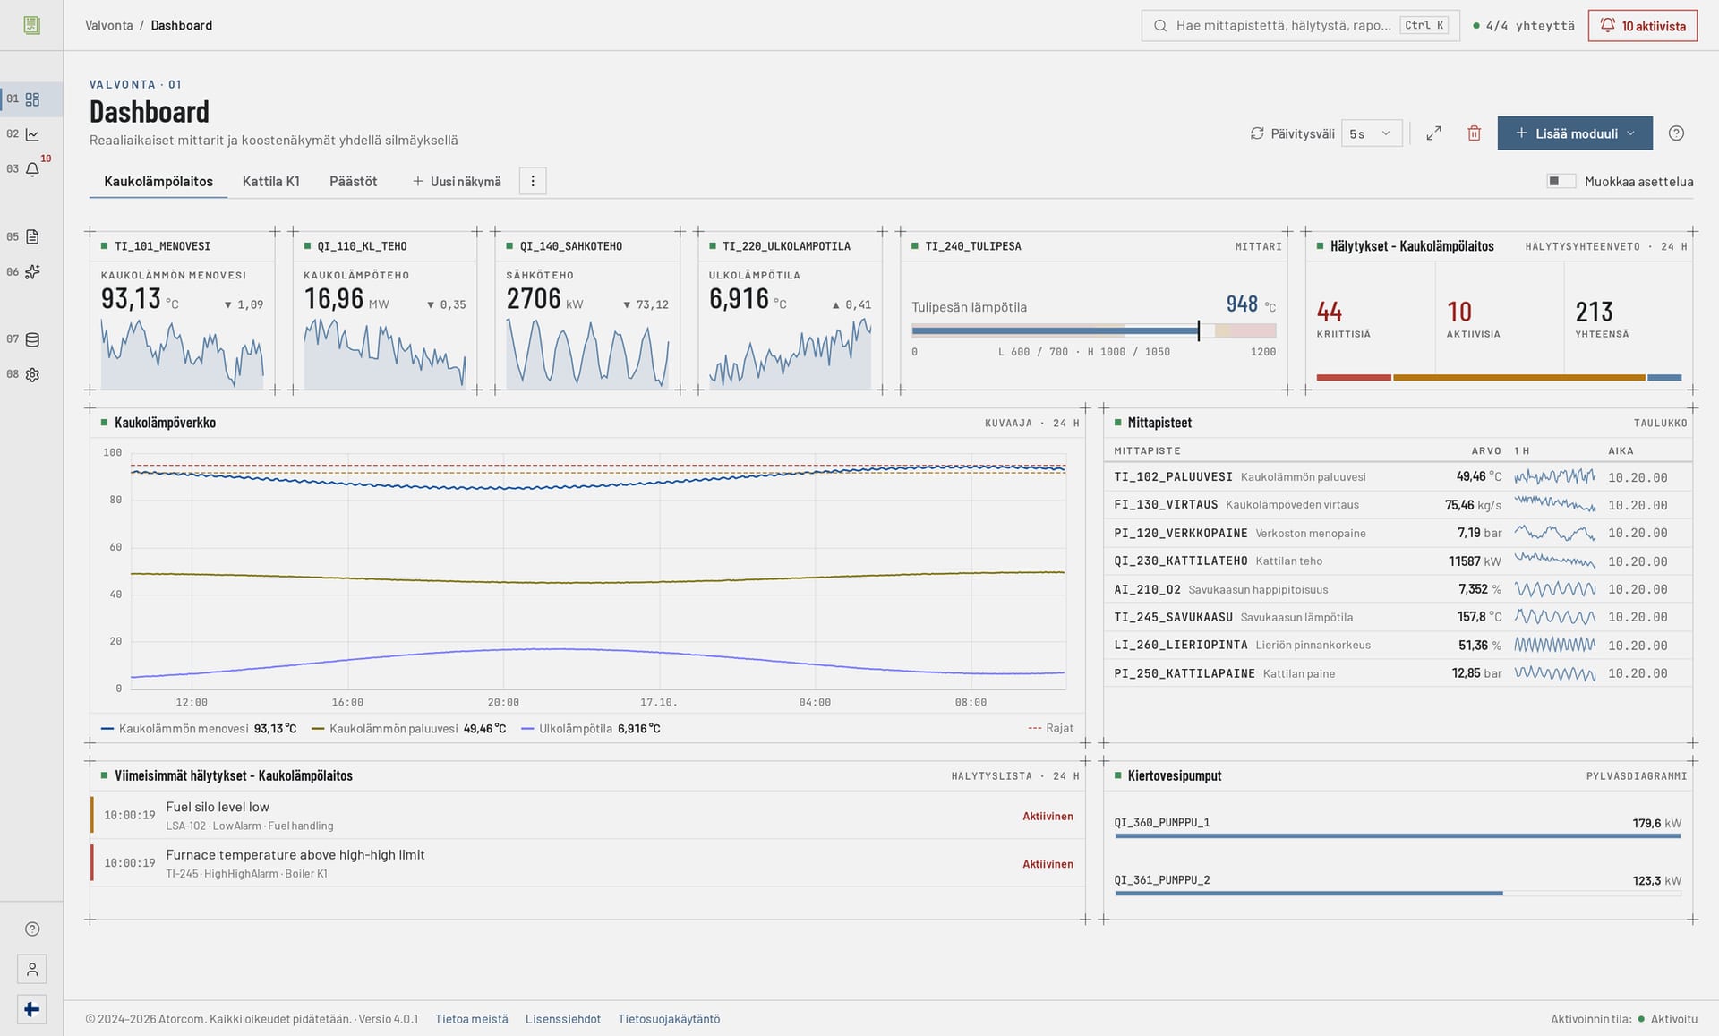Click the 10 aktiivista alarms button
The image size is (1719, 1036).
click(1643, 25)
